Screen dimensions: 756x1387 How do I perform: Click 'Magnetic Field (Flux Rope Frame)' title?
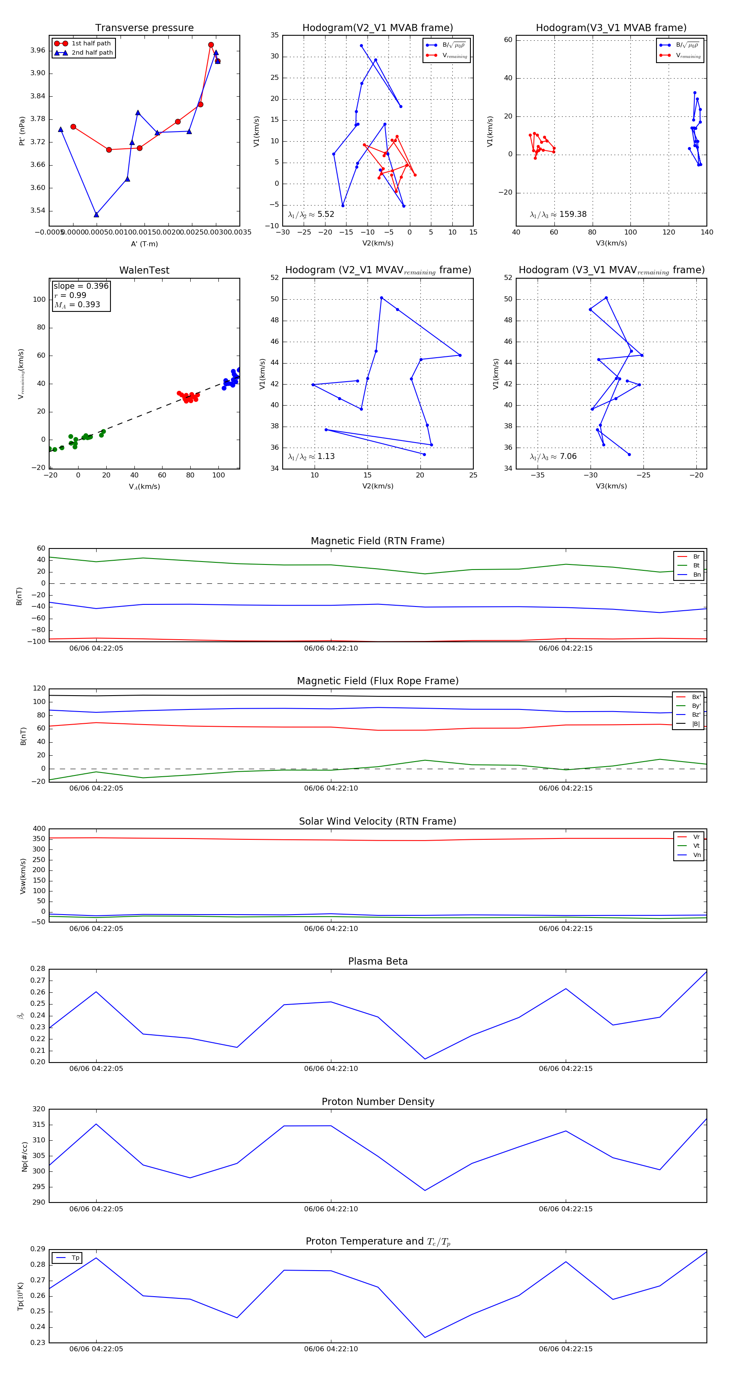click(x=378, y=680)
